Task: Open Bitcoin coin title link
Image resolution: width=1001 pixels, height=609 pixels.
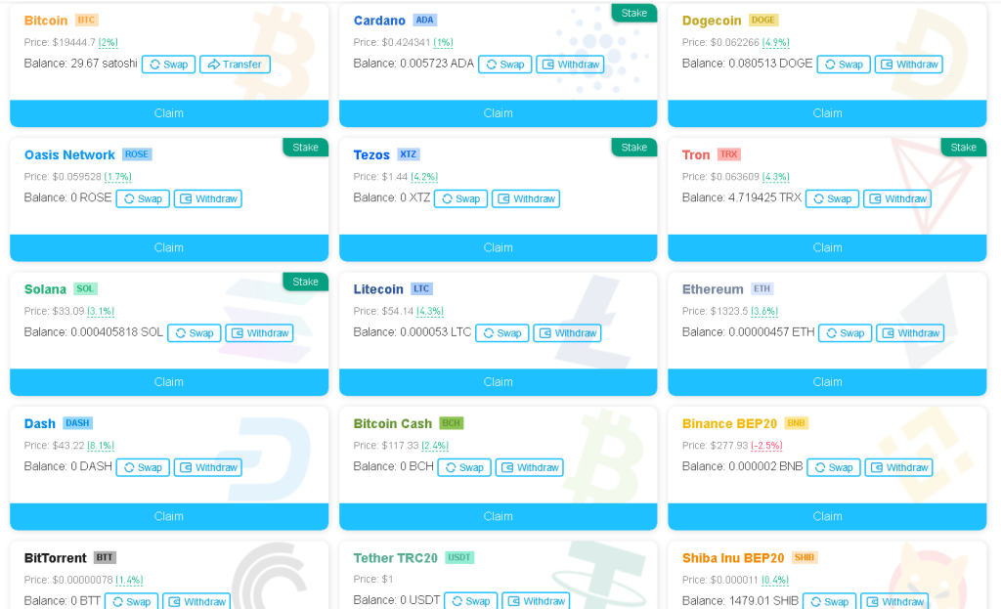Action: (x=46, y=21)
